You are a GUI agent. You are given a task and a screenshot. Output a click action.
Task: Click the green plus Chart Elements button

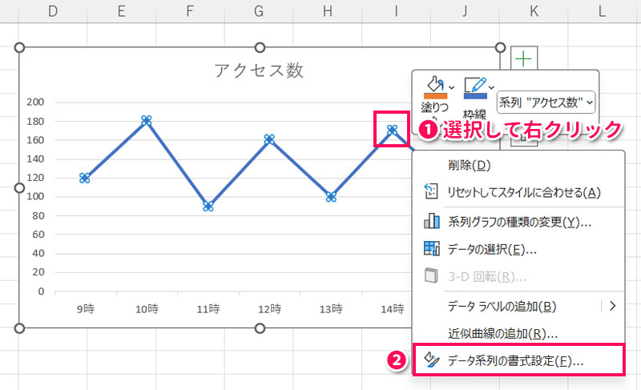524,59
